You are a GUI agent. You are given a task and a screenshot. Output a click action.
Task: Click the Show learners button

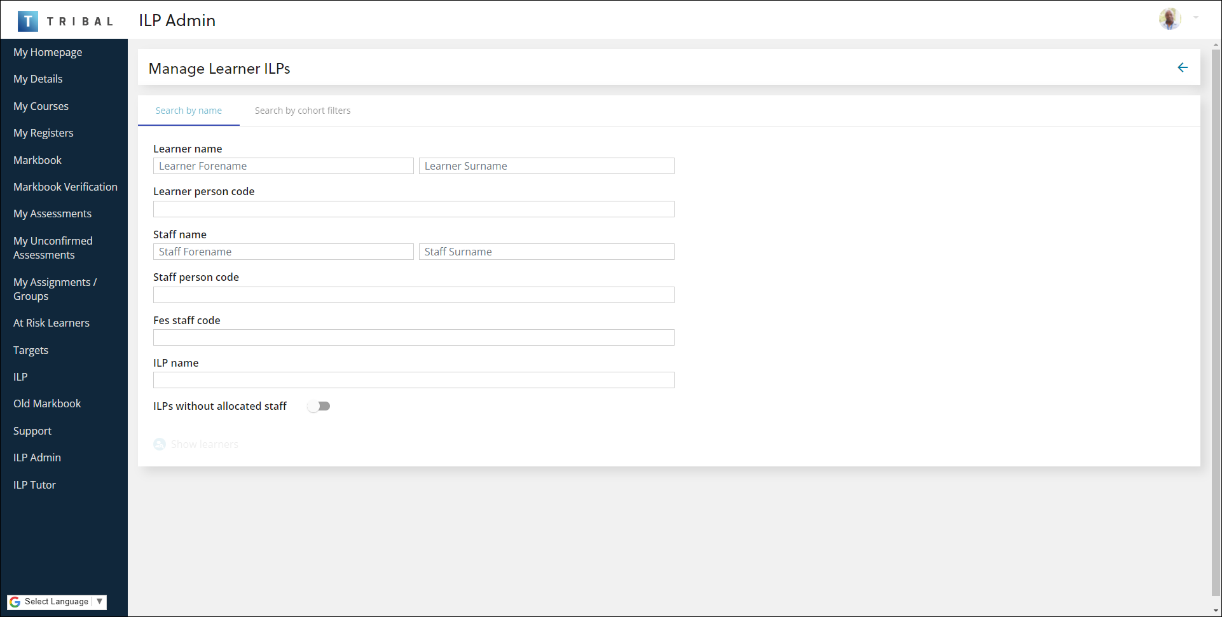coord(204,444)
